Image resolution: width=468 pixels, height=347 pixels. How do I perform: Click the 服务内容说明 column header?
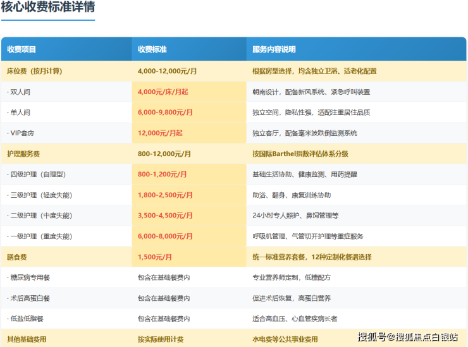274,49
